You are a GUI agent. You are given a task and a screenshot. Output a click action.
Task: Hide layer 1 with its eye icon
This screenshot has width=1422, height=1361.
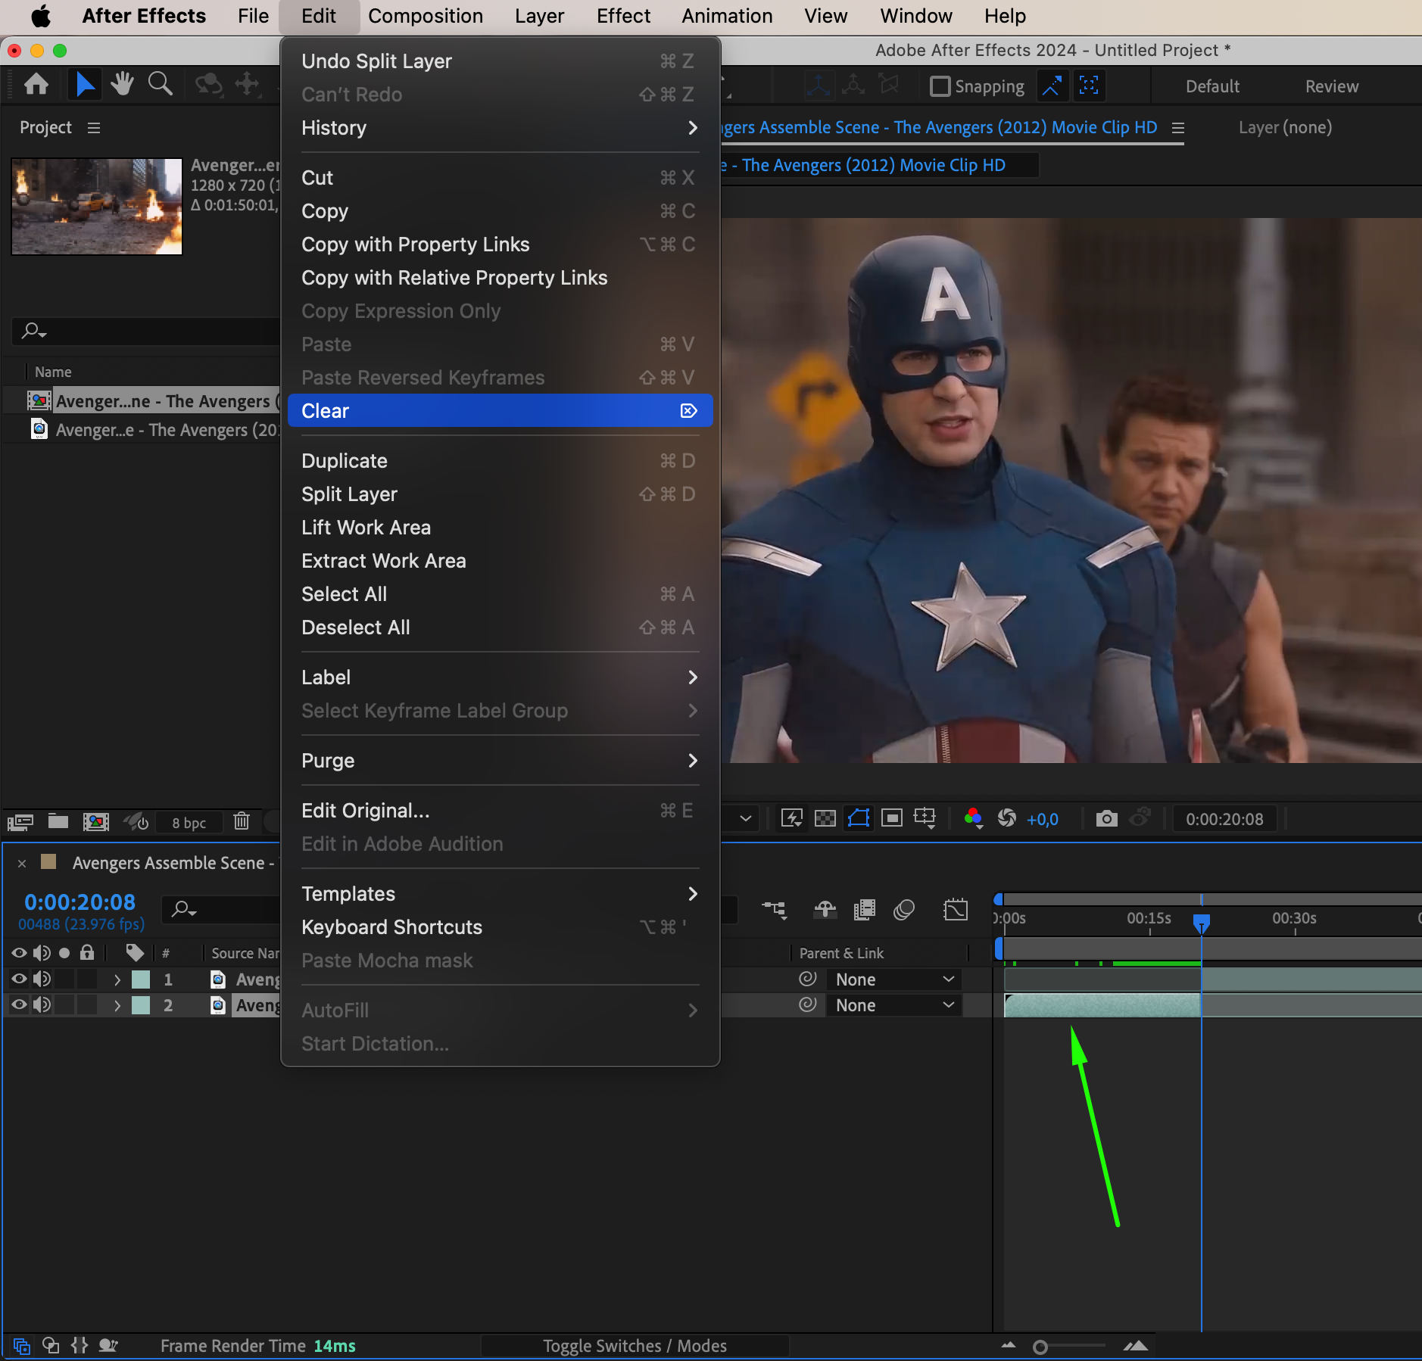click(19, 979)
